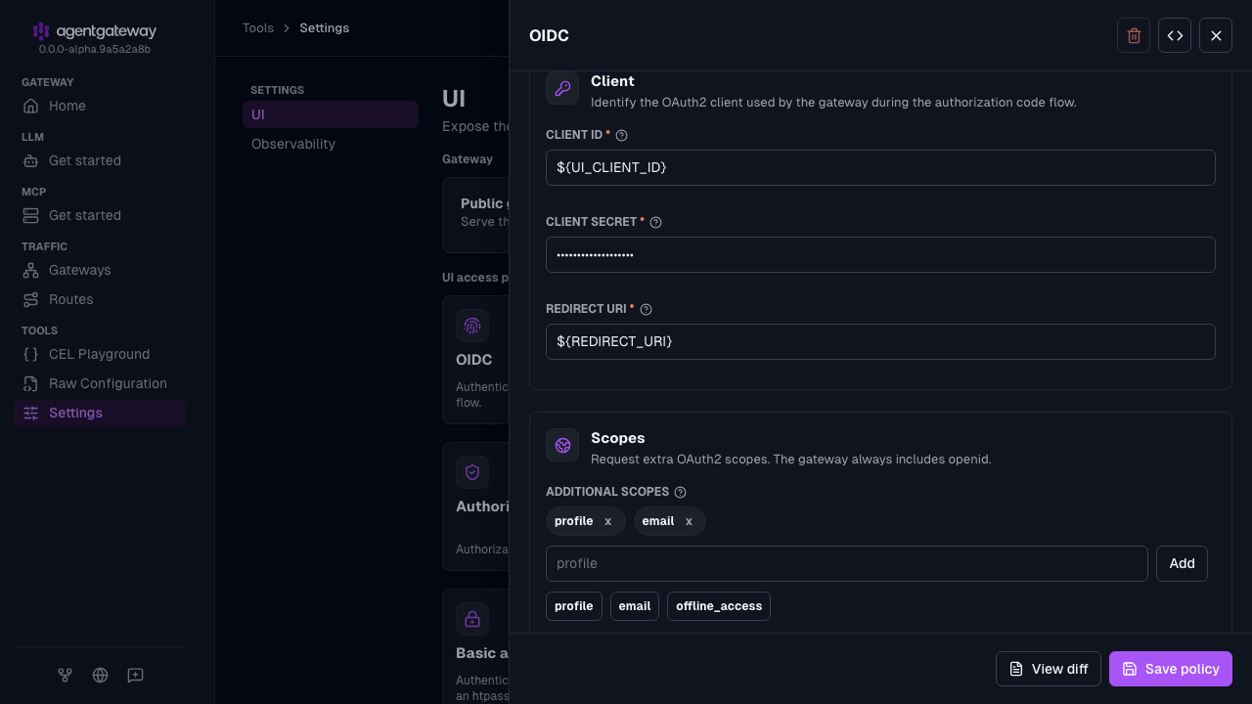The width and height of the screenshot is (1252, 704).
Task: Open LLM Get started page
Action: (x=100, y=160)
